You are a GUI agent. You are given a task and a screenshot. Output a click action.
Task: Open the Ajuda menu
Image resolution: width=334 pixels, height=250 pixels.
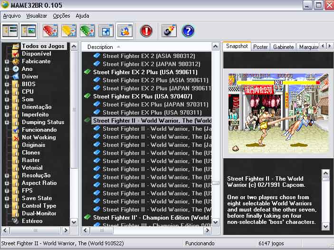click(x=82, y=16)
